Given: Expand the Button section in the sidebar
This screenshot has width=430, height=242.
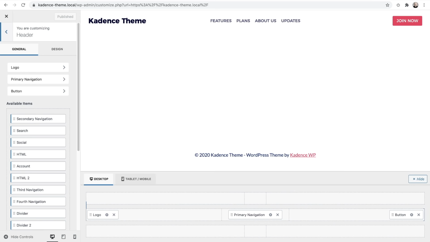Looking at the screenshot, I should pos(38,91).
